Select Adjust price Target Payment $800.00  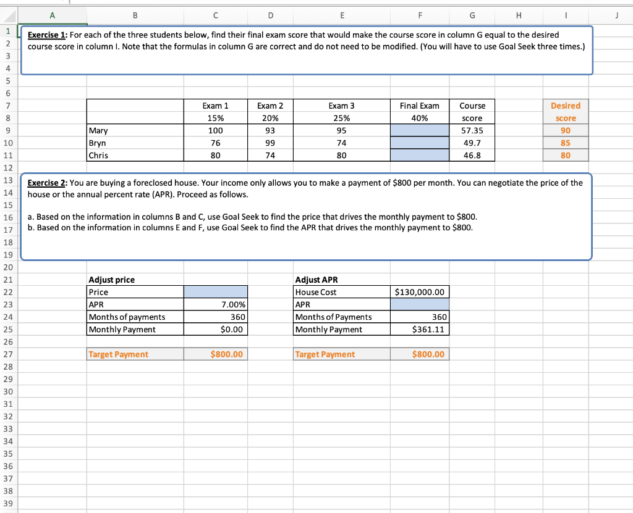(x=216, y=354)
